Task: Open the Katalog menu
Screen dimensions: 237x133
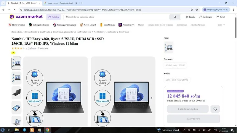Action: pyautogui.click(x=54, y=17)
